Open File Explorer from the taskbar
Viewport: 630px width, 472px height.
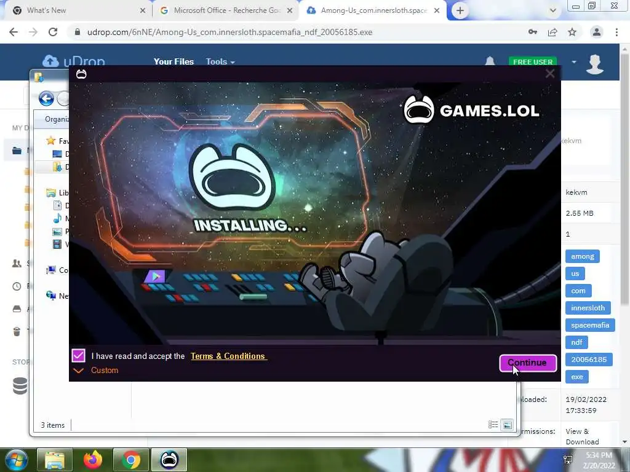point(55,460)
